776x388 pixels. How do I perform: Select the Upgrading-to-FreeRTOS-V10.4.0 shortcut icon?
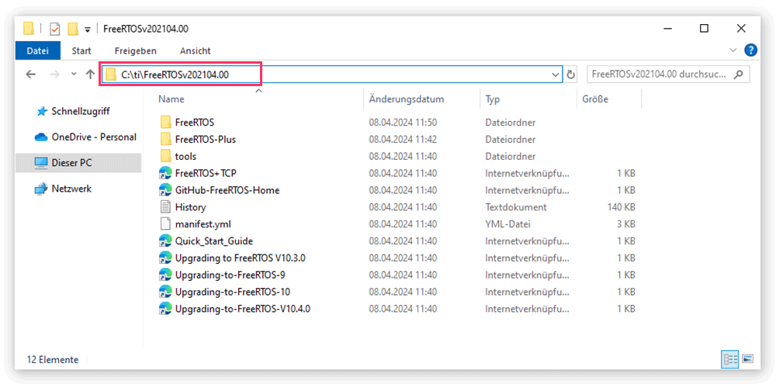(x=165, y=309)
